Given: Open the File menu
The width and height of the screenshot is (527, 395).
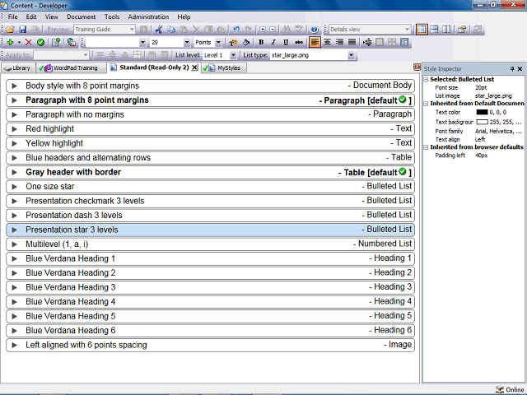Looking at the screenshot, I should pyautogui.click(x=13, y=16).
